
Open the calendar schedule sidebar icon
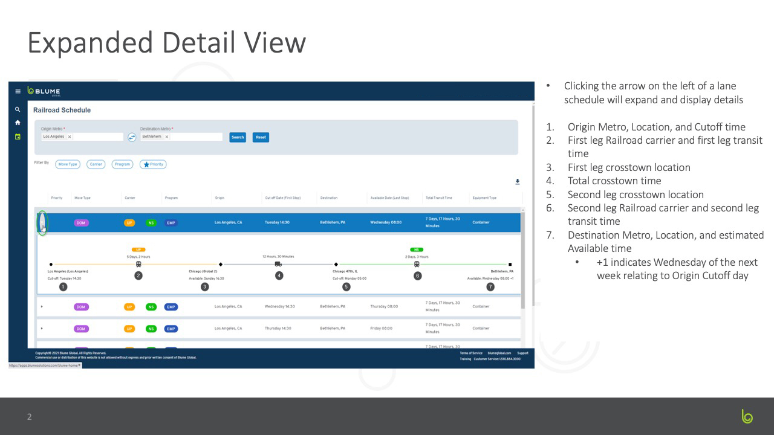point(18,137)
